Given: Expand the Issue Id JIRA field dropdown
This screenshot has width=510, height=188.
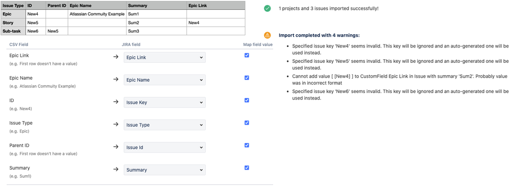Looking at the screenshot, I should tap(164, 147).
